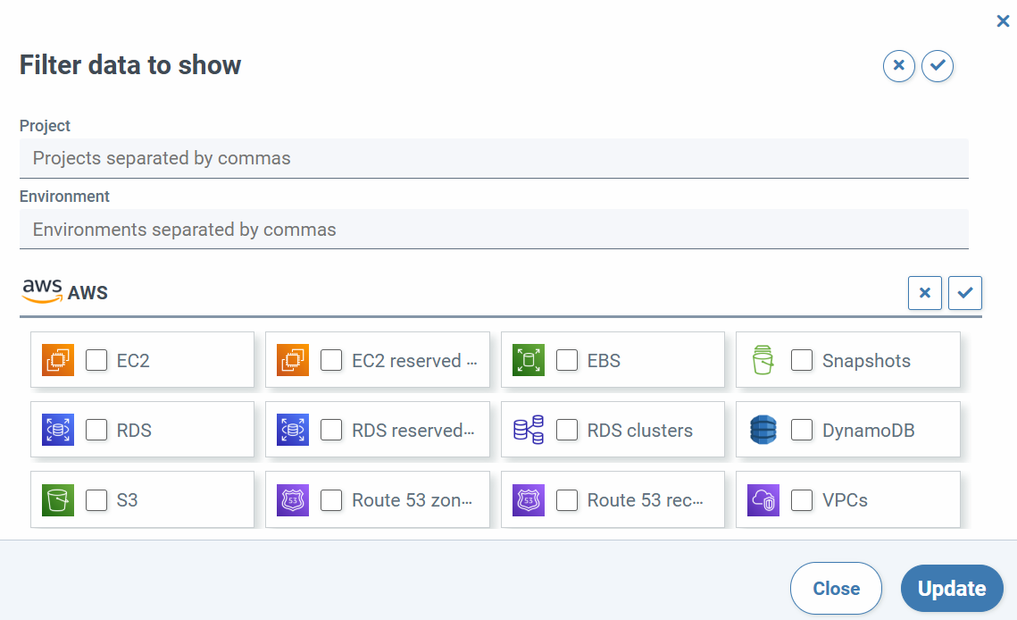Click the 'RDS clusters' label
The height and width of the screenshot is (620, 1017).
point(640,431)
